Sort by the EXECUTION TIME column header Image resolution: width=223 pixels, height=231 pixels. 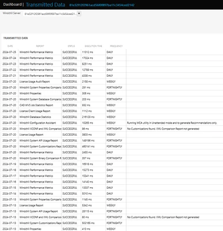click(93, 46)
